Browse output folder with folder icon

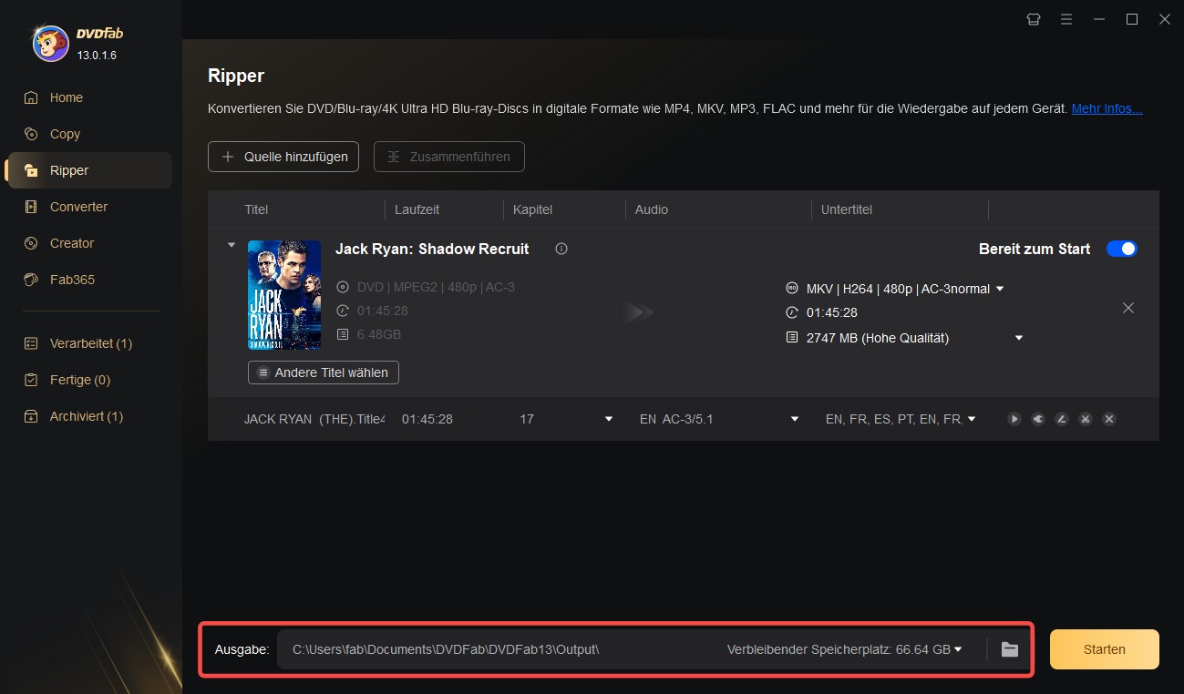(1009, 649)
